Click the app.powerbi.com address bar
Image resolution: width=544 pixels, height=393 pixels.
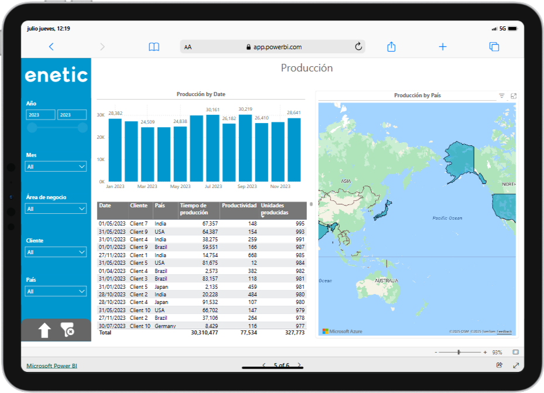tap(273, 47)
